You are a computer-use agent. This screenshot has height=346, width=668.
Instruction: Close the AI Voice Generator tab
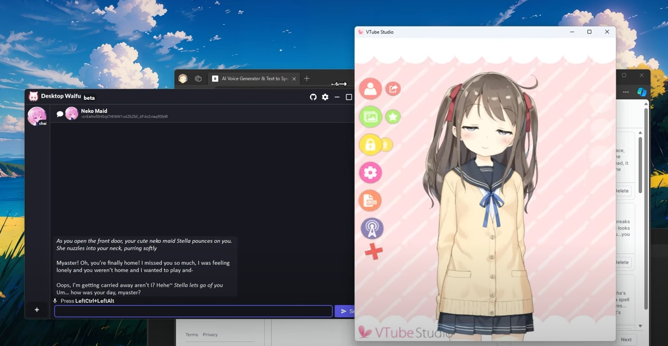tap(294, 79)
